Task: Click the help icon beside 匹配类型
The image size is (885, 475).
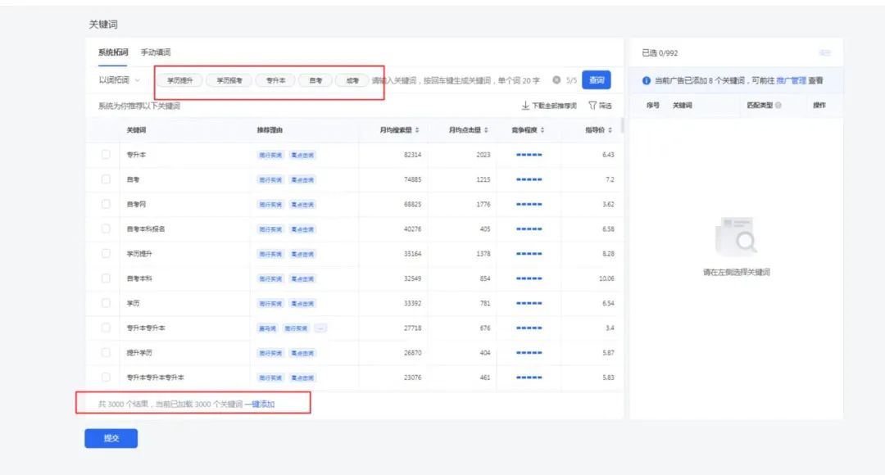Action: [778, 105]
